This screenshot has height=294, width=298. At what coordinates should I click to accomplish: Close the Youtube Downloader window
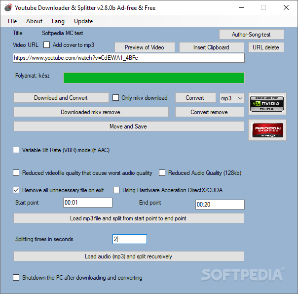click(286, 7)
